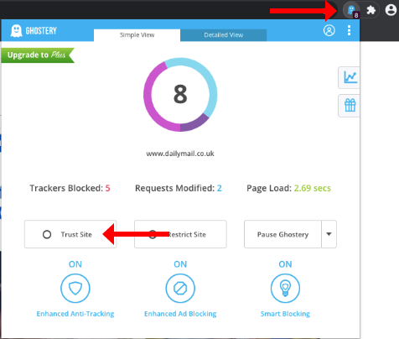Viewport: 399px width, 339px height.
Task: Click the Ghostery extension icon in browser toolbar
Action: click(351, 11)
